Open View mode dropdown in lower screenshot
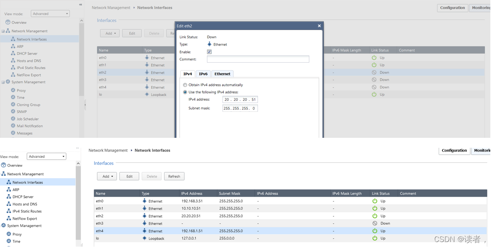 (46, 157)
